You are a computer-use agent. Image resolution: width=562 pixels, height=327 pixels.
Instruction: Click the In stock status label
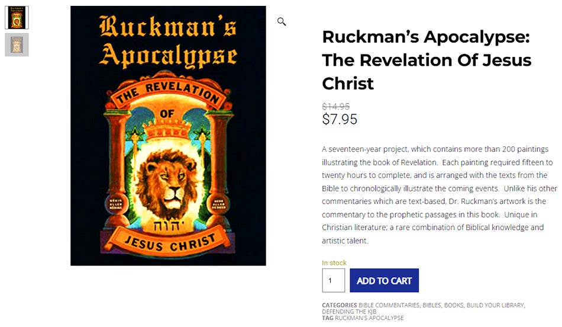tap(334, 263)
